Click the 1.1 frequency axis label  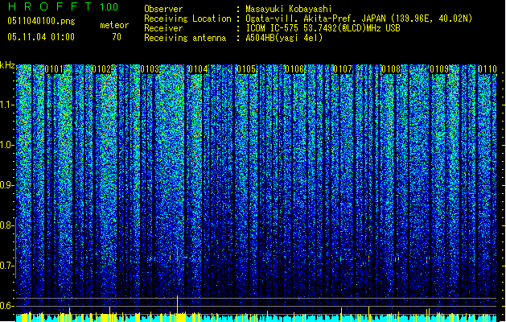[7, 105]
